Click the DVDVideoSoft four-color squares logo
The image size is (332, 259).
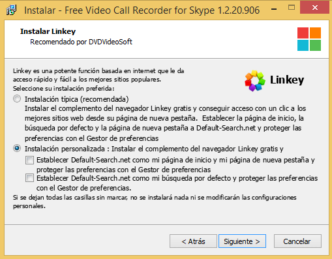[309, 39]
